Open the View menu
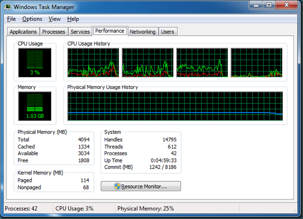 click(x=55, y=19)
